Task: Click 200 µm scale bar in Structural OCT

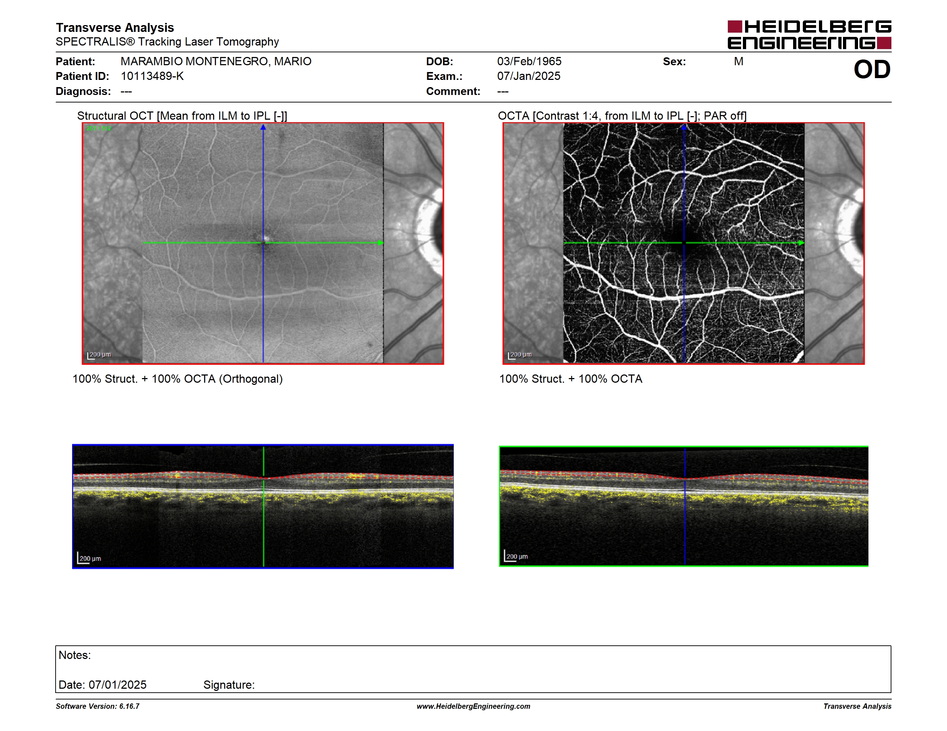Action: (x=99, y=355)
